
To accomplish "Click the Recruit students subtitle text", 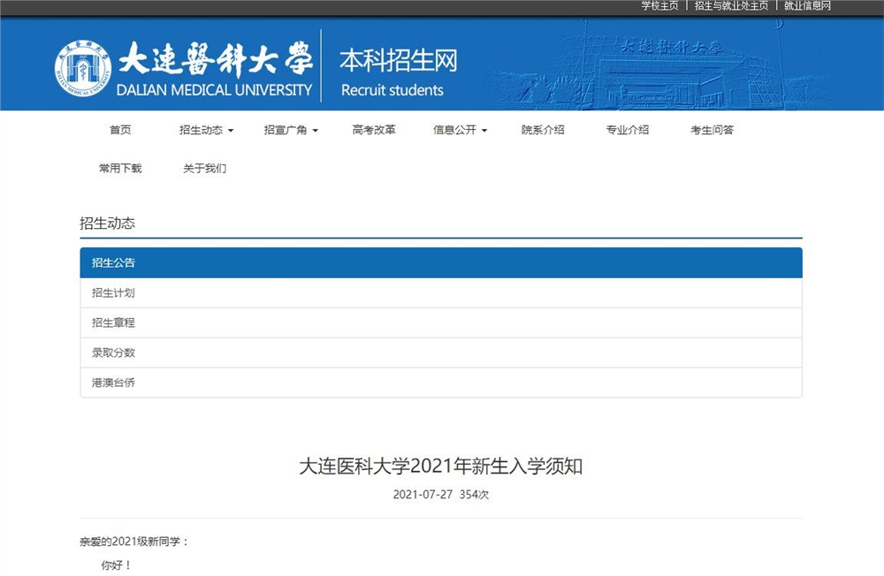I will click(392, 90).
